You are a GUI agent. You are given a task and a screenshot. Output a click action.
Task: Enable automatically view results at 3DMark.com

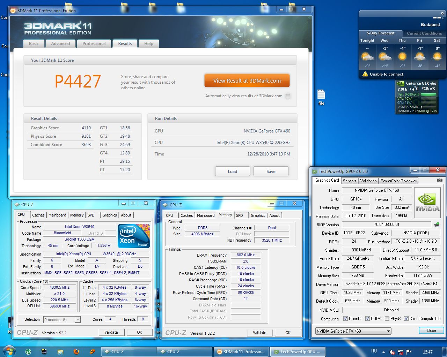(288, 96)
